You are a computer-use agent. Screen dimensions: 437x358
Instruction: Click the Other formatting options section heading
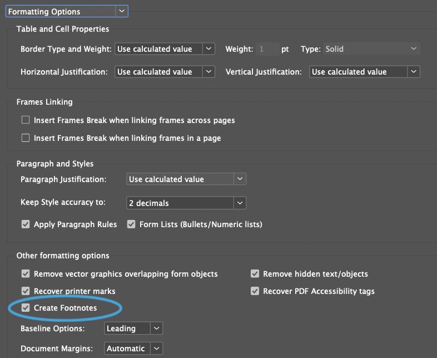[x=63, y=256]
